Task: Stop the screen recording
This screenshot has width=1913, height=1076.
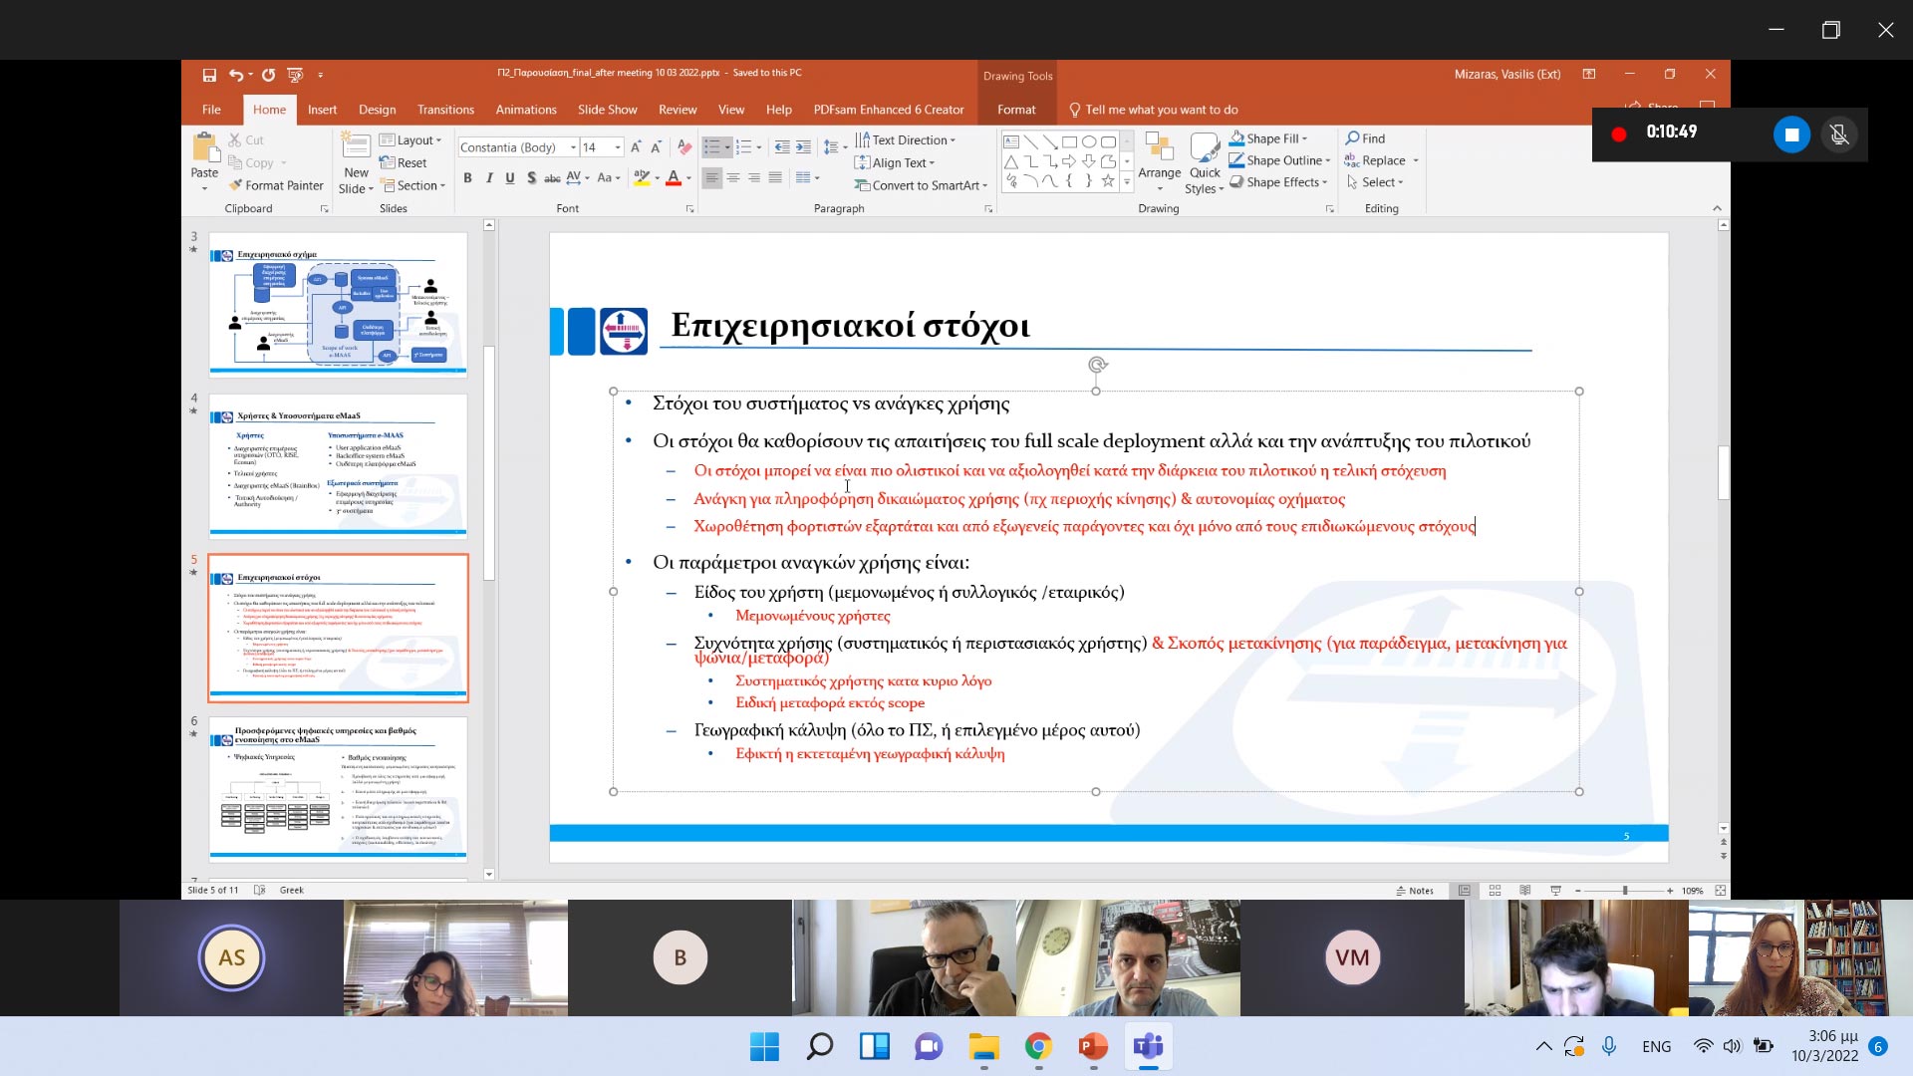Action: [x=1791, y=134]
